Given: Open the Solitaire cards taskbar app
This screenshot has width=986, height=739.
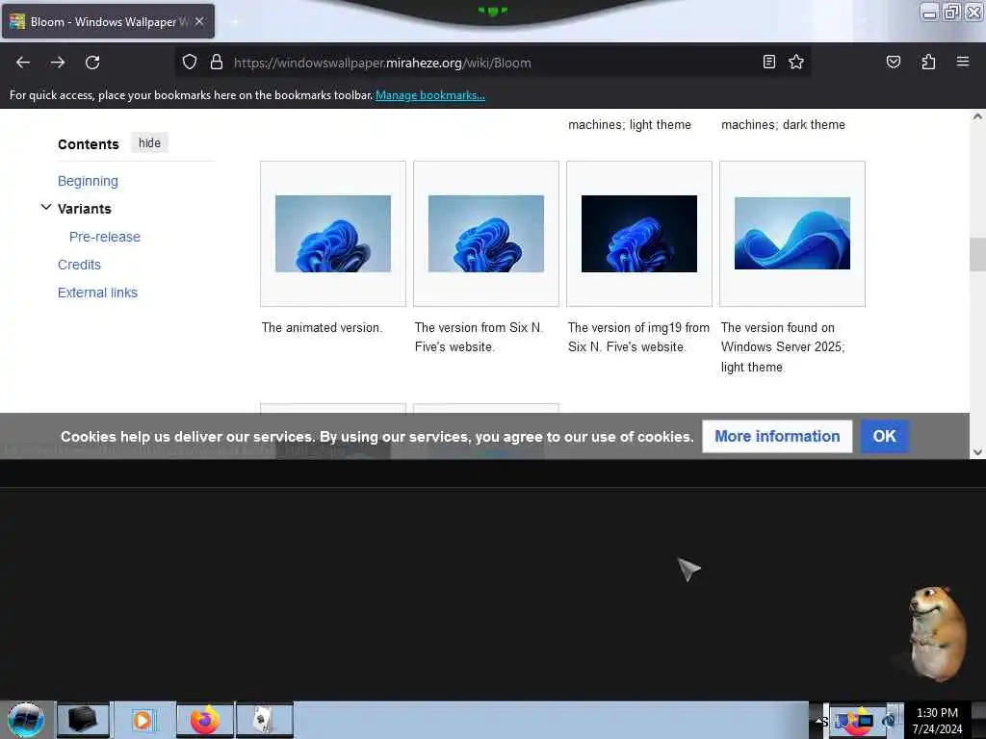Looking at the screenshot, I should click(x=265, y=720).
